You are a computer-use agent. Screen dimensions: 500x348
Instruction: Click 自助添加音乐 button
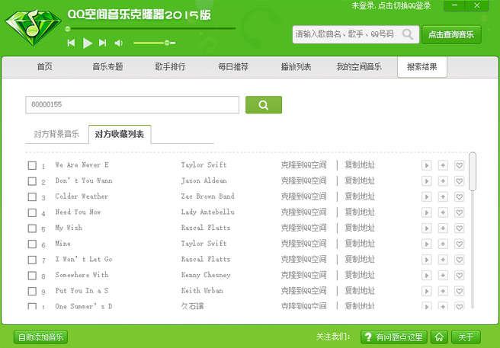41,337
